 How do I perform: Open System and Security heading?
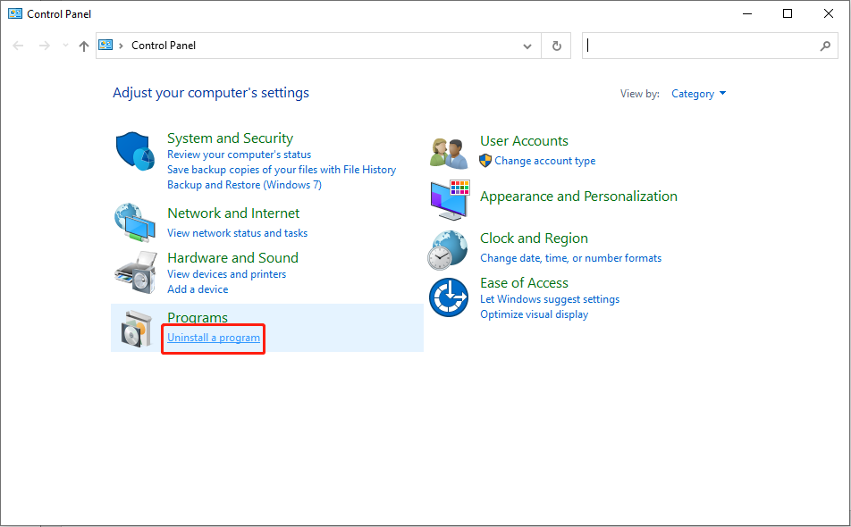pos(230,138)
